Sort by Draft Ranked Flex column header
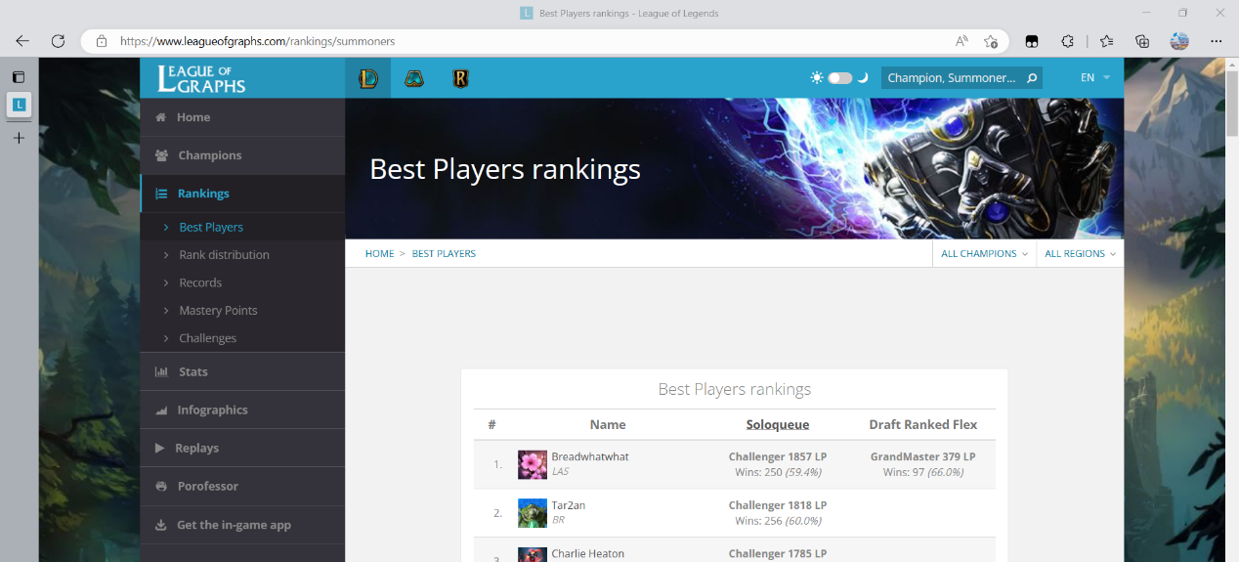The height and width of the screenshot is (562, 1239). point(923,425)
